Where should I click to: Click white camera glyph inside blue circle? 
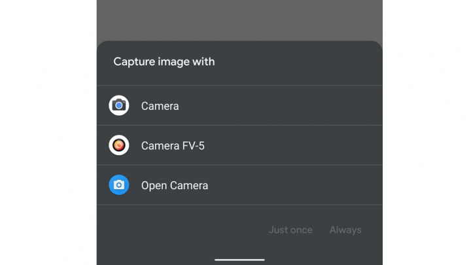tap(119, 185)
